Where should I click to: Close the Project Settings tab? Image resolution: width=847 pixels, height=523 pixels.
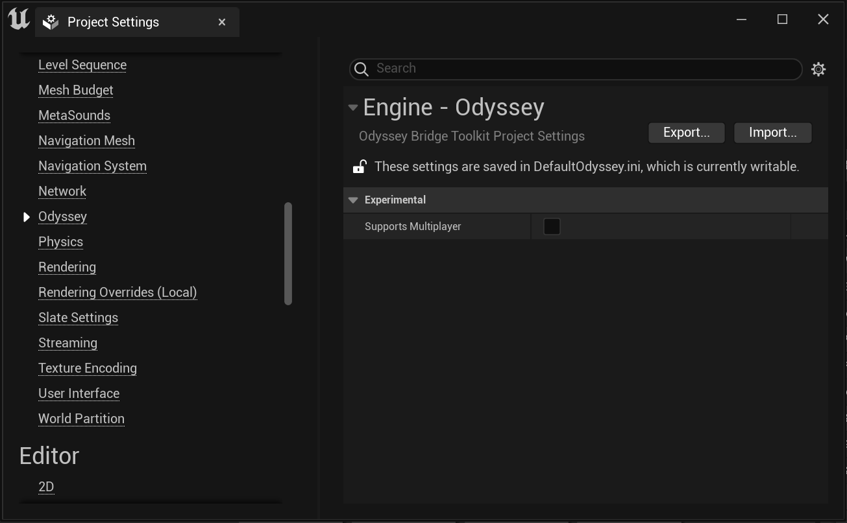222,22
